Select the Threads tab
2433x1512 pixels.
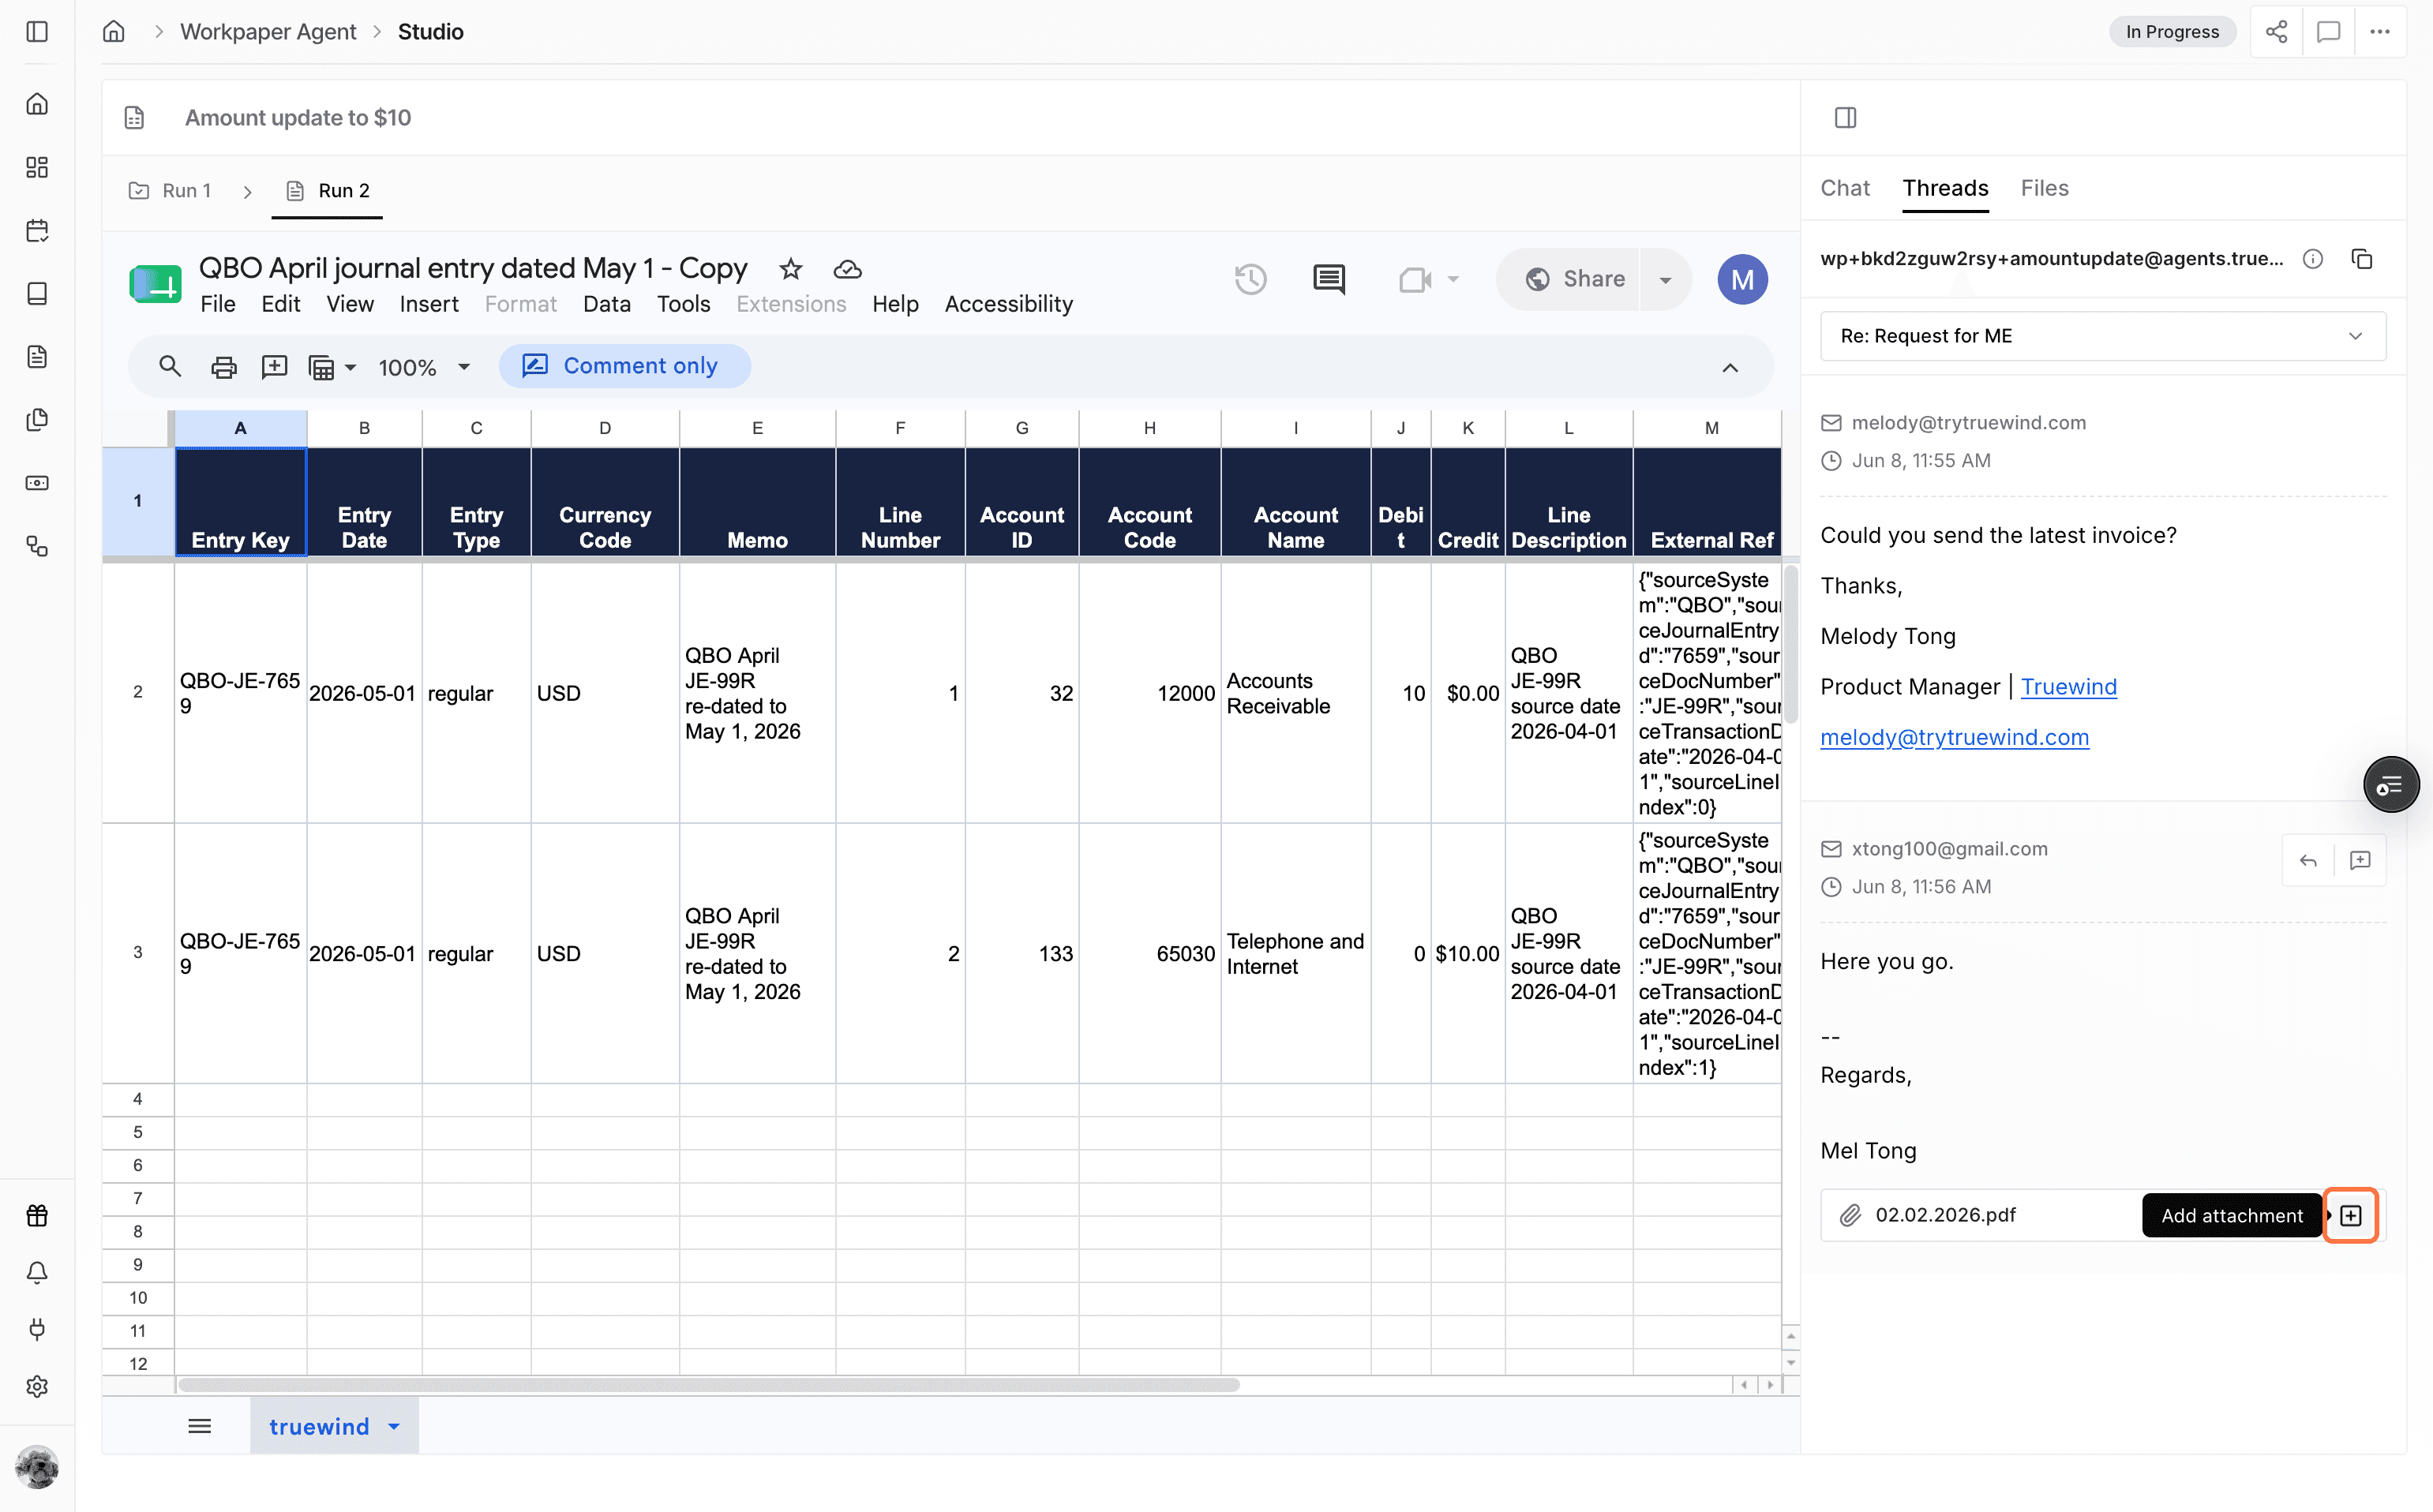click(x=1945, y=188)
